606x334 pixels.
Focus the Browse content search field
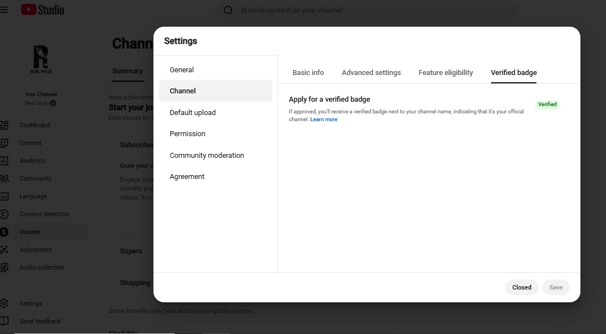[367, 11]
